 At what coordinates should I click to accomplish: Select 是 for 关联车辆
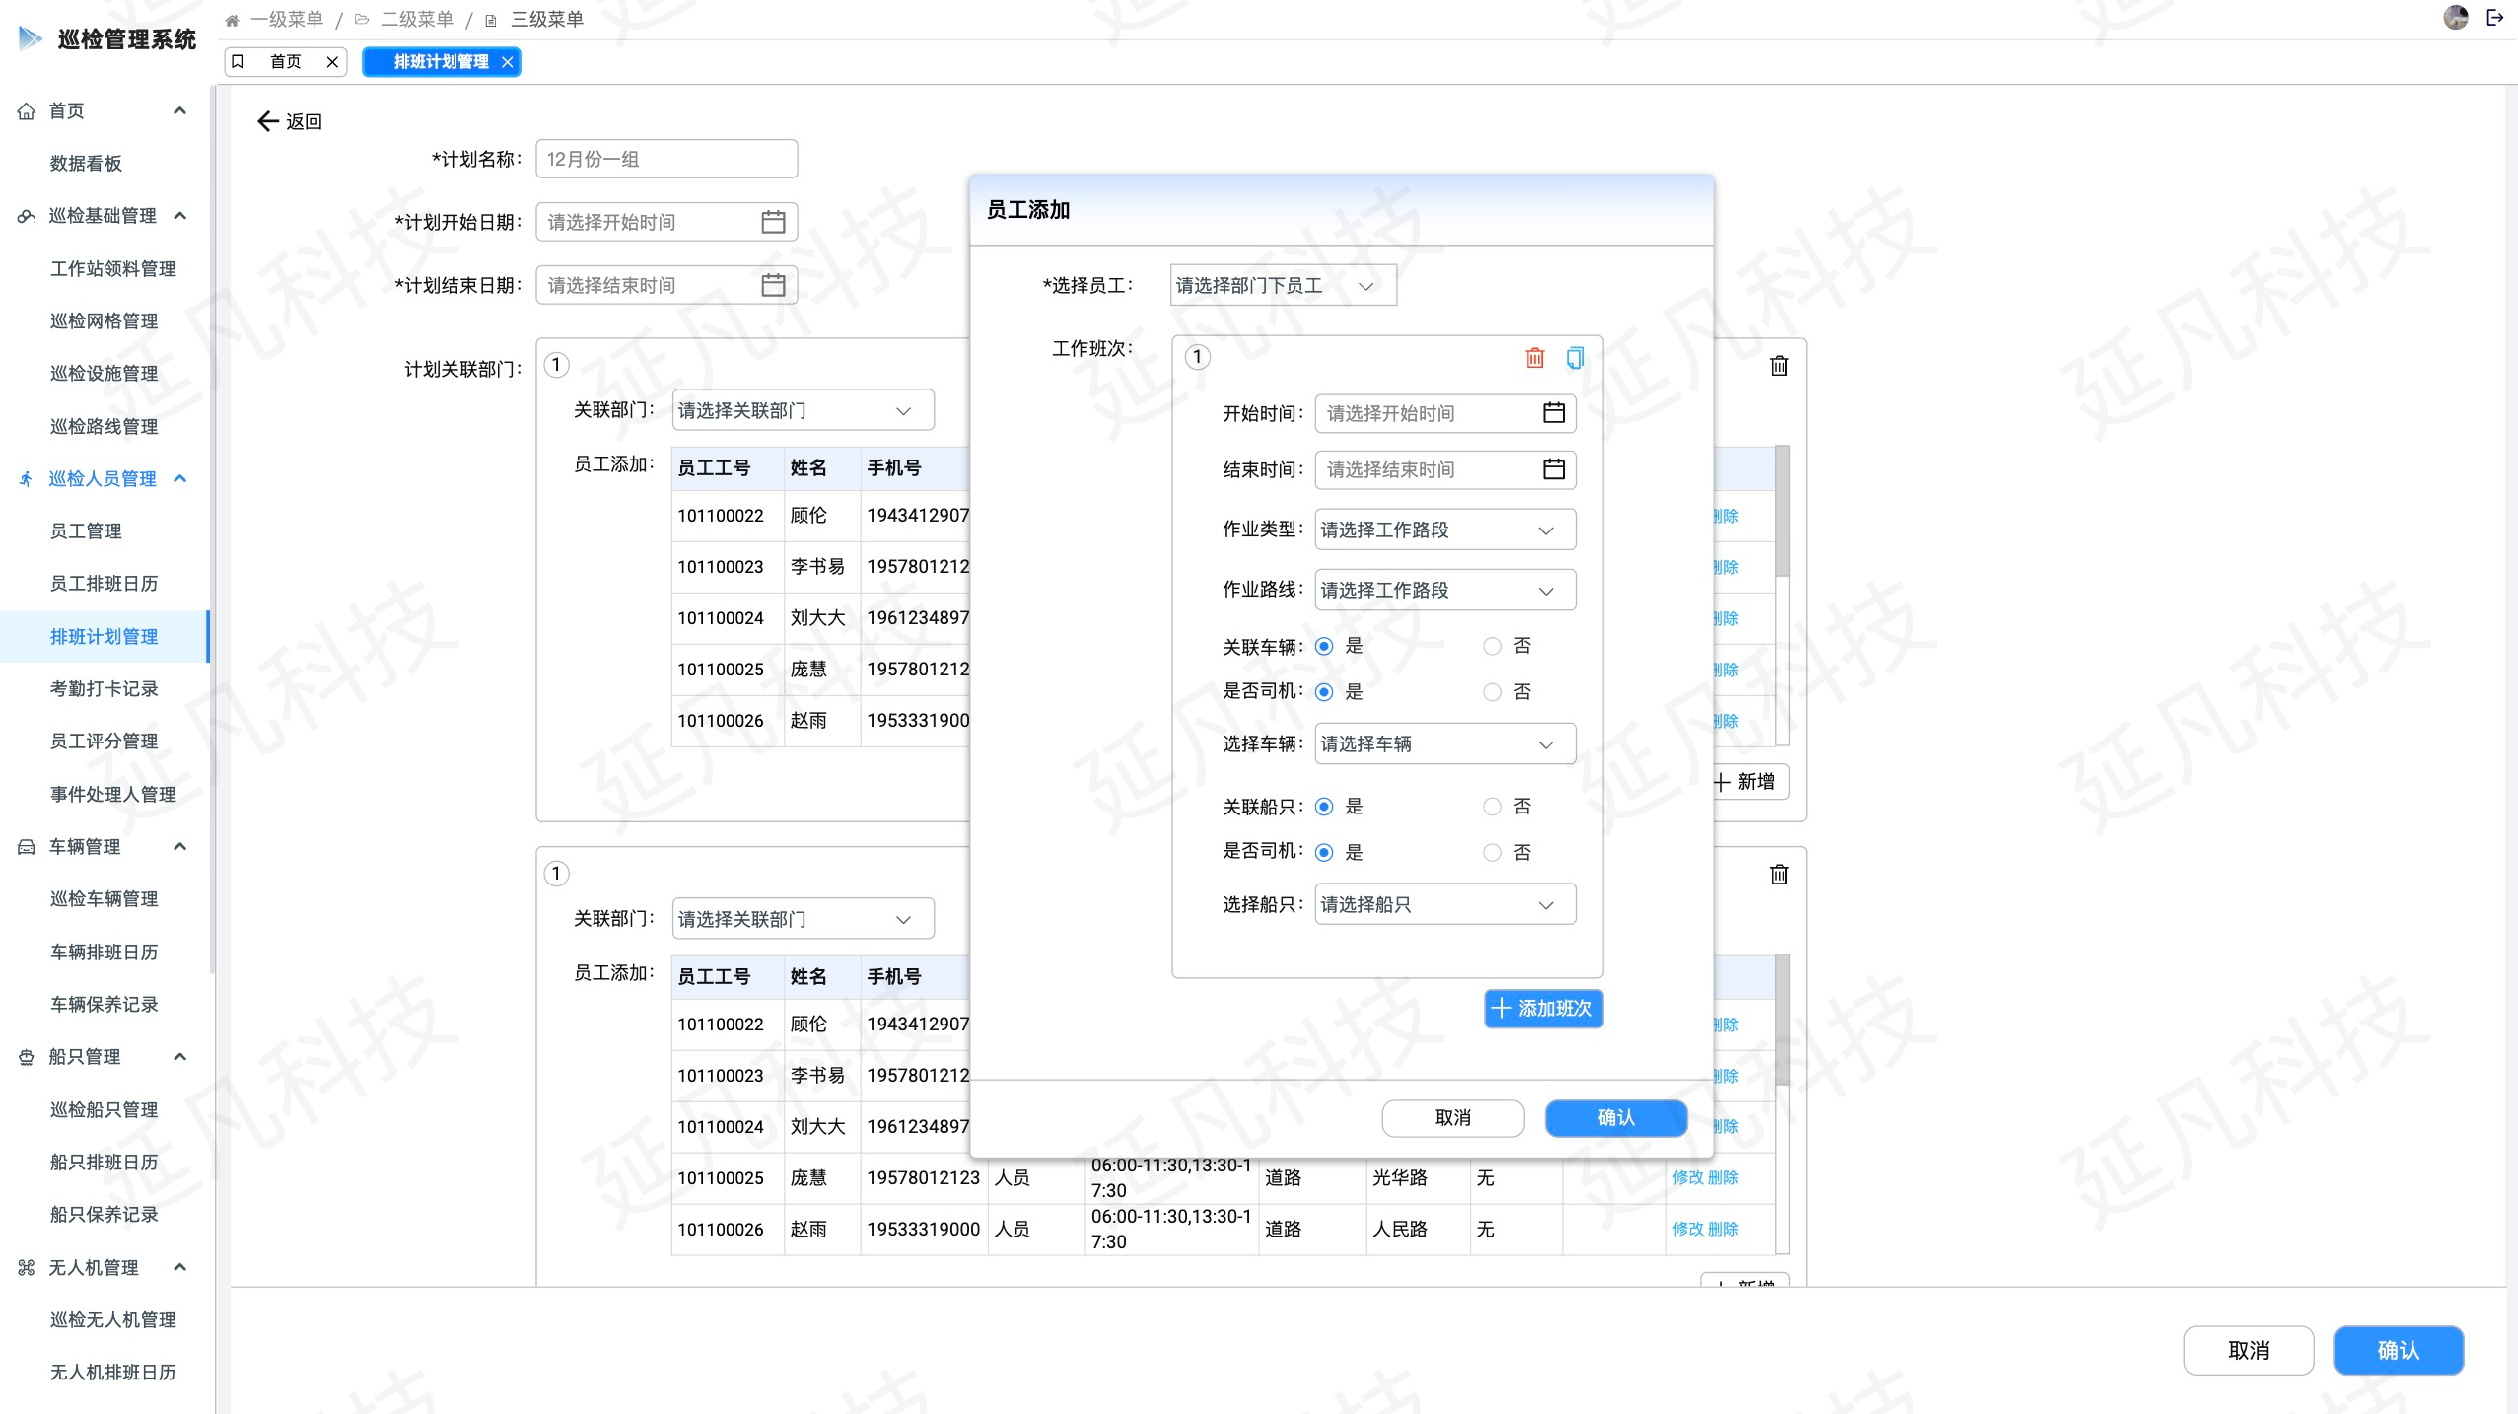click(1324, 646)
